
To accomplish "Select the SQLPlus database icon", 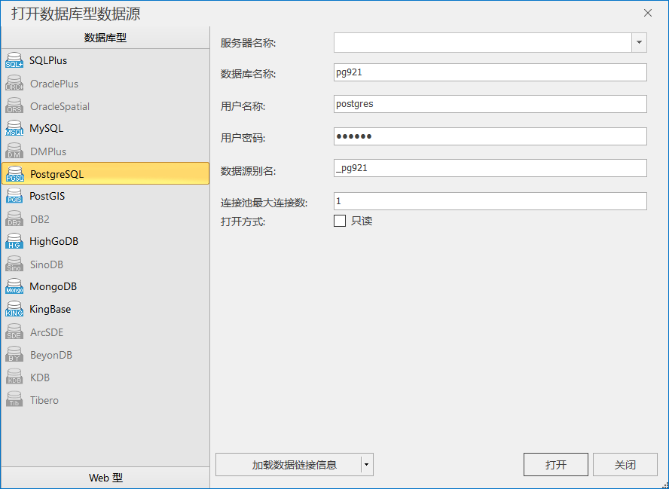I will (x=14, y=61).
